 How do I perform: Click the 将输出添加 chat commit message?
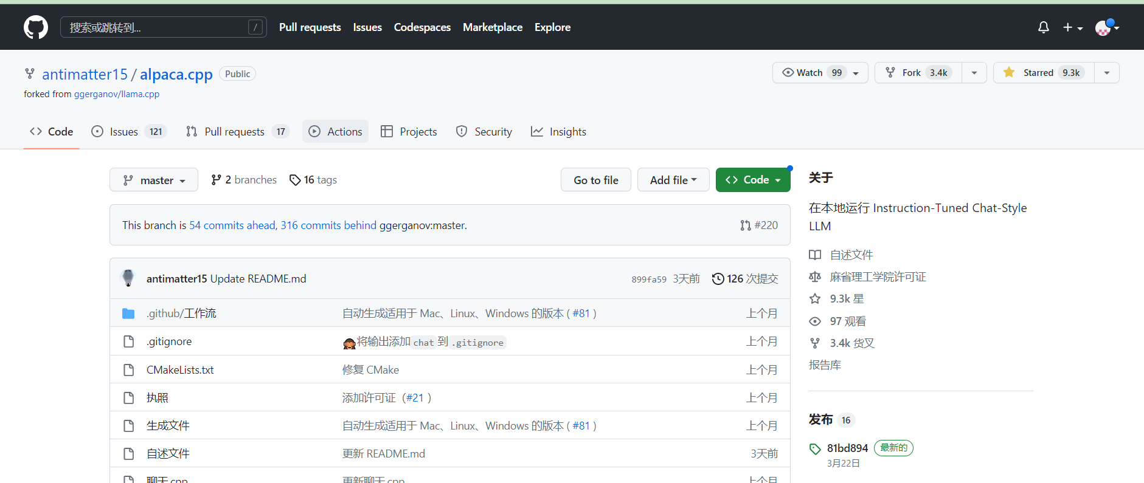click(425, 342)
